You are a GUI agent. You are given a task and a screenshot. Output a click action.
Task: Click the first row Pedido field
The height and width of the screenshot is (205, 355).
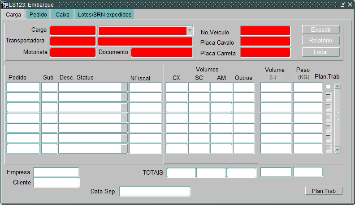[x=23, y=87]
